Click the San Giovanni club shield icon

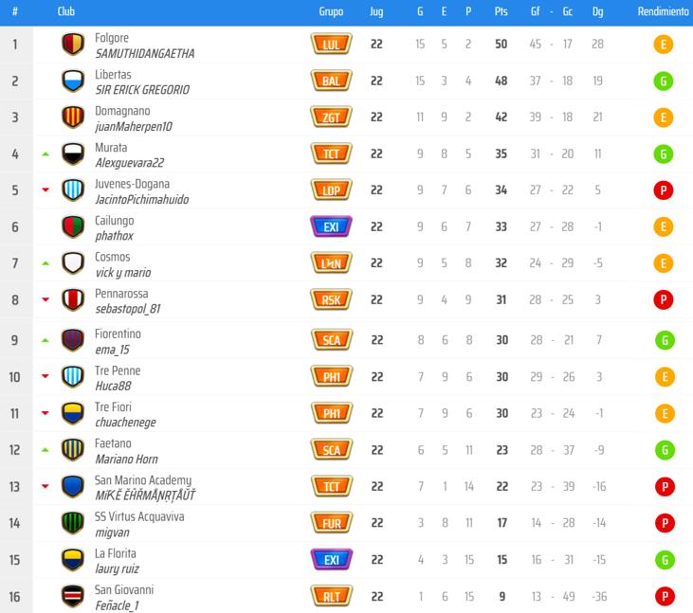[73, 596]
